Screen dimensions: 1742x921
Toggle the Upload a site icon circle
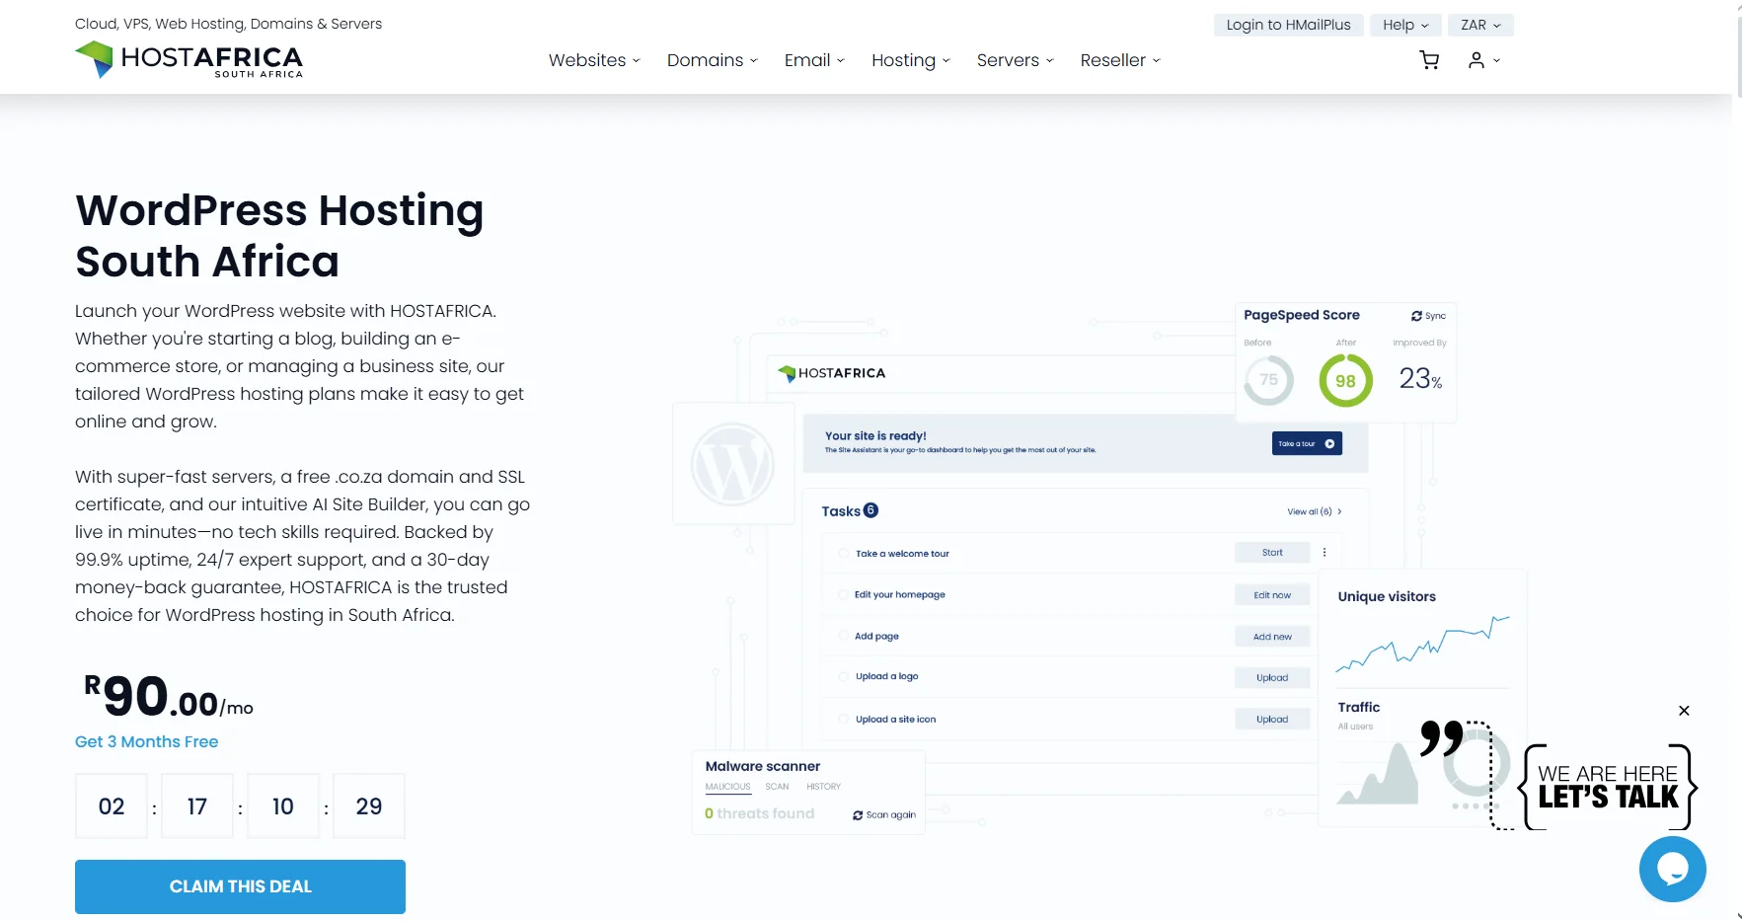[844, 720]
